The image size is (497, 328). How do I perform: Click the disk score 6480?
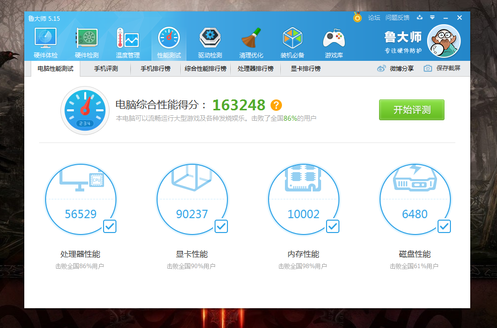click(x=415, y=214)
